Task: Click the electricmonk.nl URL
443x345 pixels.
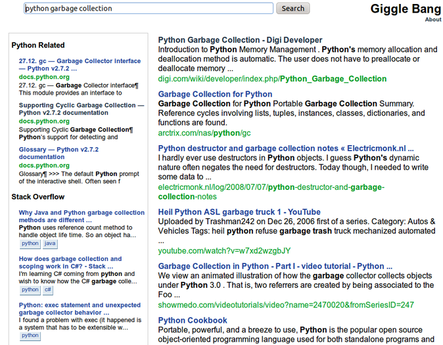Action: (x=271, y=192)
